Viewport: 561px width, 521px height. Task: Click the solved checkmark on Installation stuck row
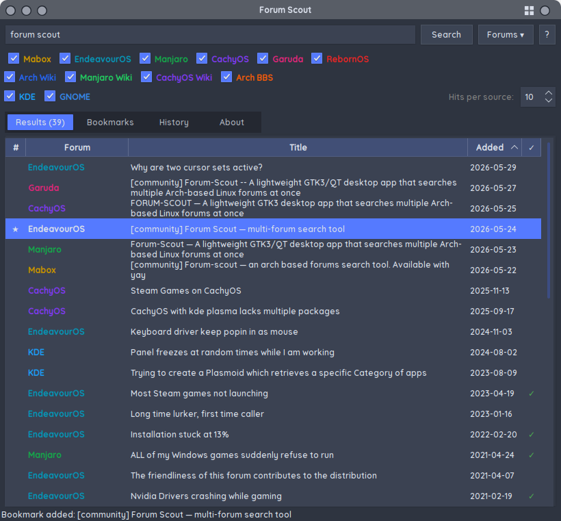pyautogui.click(x=532, y=435)
